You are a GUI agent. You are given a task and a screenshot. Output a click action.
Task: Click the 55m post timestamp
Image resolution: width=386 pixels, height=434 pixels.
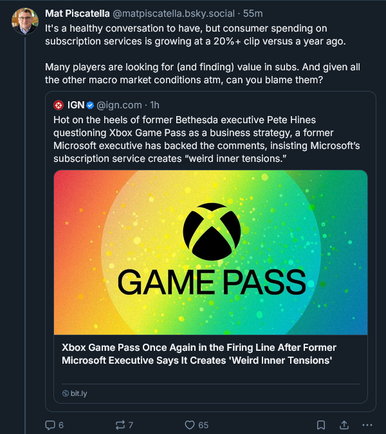click(248, 14)
